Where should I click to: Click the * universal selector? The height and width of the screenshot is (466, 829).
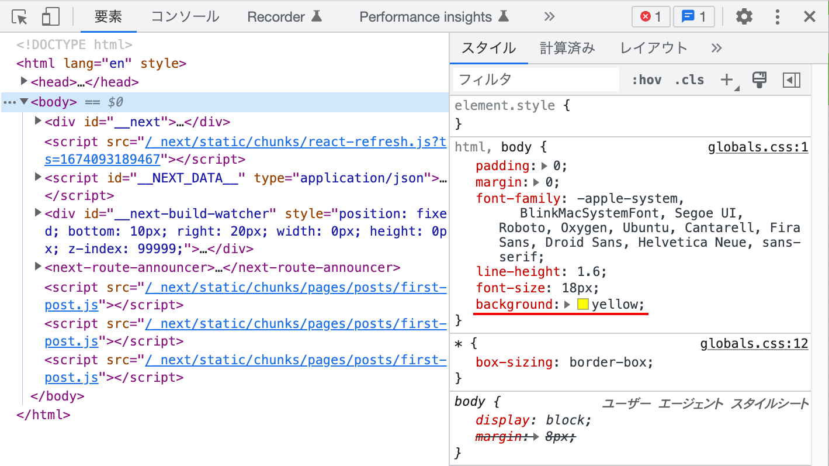pyautogui.click(x=458, y=344)
